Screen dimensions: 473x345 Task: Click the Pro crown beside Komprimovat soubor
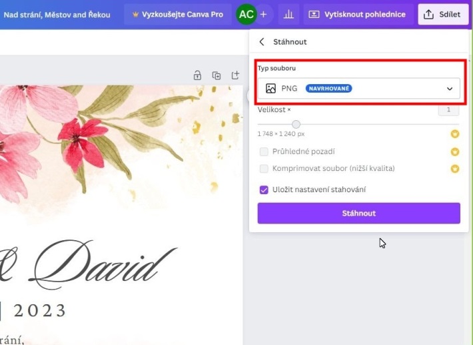pos(455,169)
